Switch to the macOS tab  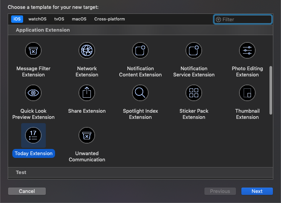tap(79, 19)
